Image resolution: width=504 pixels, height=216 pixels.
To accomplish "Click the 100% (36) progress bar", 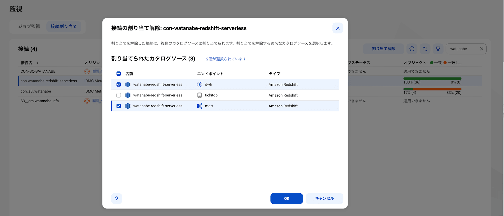I will (x=432, y=79).
